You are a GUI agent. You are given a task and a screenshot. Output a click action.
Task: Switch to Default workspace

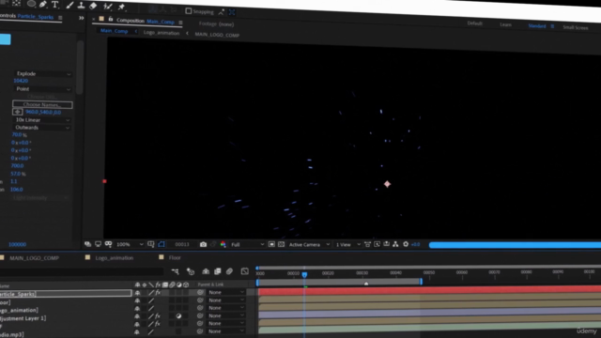pyautogui.click(x=474, y=23)
